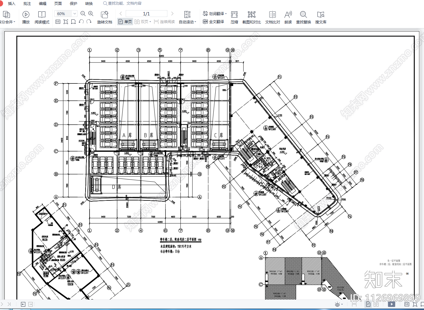Set actual size with 1:1 toolbar icon

(x=58, y=22)
